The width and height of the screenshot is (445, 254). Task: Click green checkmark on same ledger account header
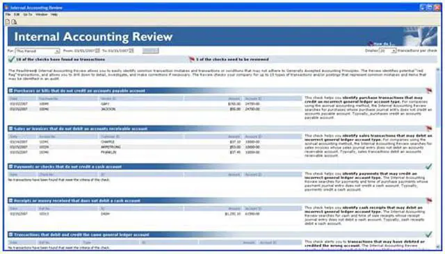tap(429, 235)
